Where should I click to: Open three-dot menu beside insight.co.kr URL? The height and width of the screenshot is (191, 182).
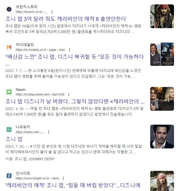(63, 178)
